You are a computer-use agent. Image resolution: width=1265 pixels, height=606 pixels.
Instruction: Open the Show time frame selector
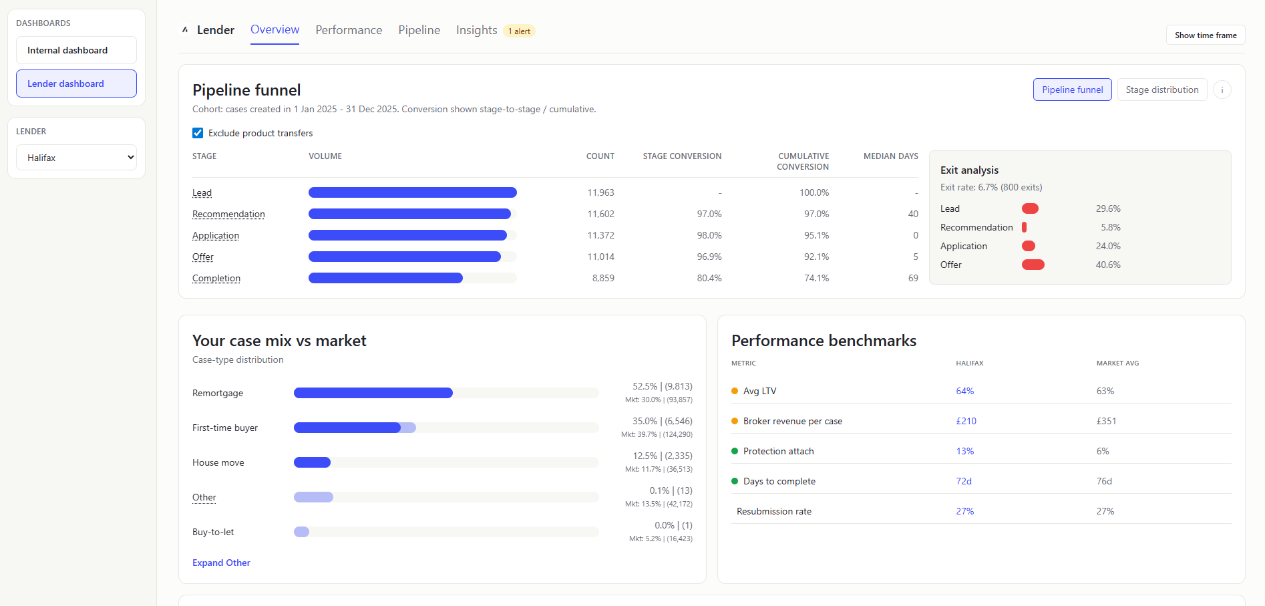pos(1205,35)
